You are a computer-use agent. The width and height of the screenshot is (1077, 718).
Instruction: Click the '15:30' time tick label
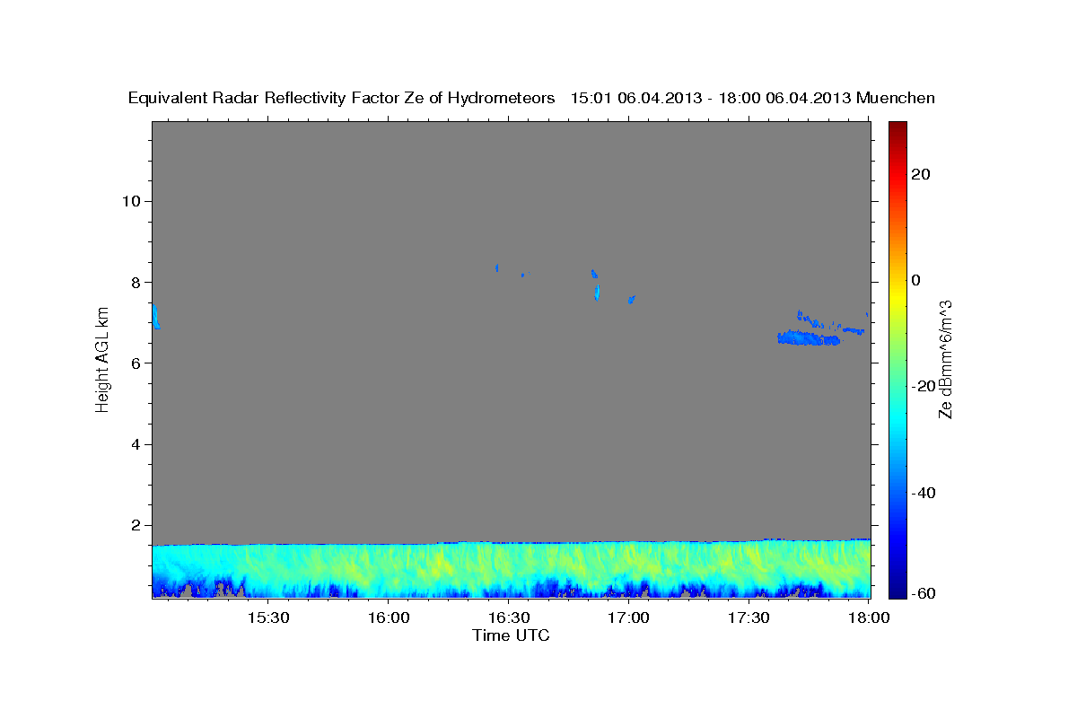(267, 617)
